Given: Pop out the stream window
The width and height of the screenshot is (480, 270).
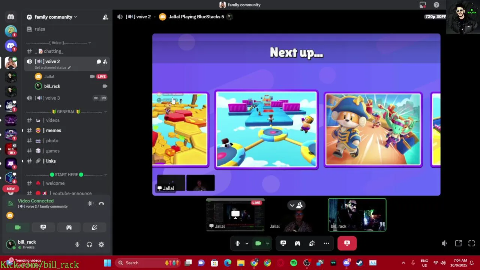Looking at the screenshot, I should click(x=458, y=243).
